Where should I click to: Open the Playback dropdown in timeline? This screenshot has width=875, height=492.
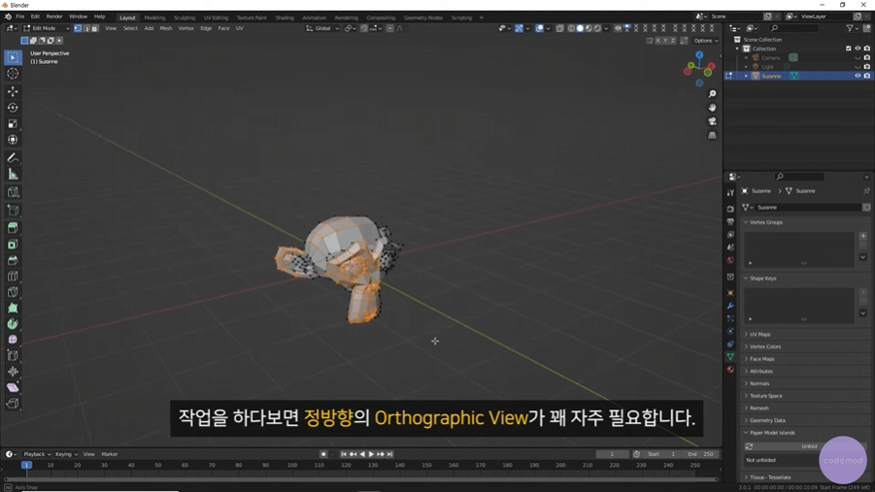tap(37, 454)
